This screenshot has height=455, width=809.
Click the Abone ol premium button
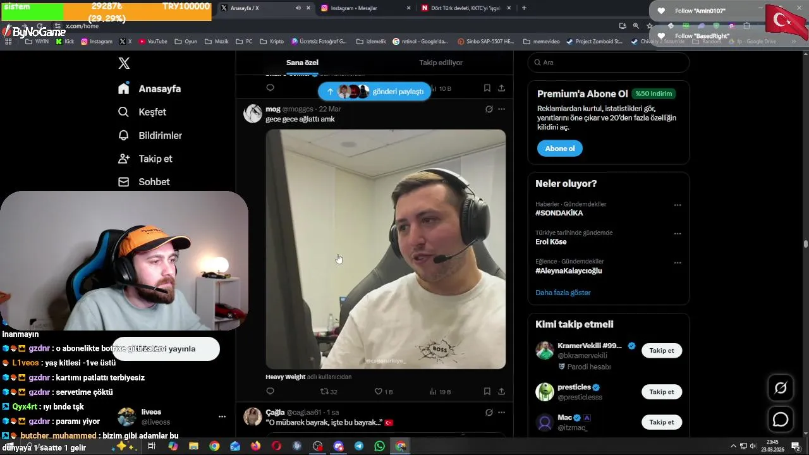coord(560,149)
